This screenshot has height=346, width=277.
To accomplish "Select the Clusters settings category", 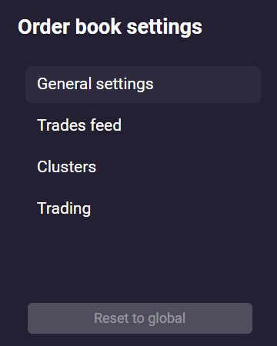I will 143,167.
